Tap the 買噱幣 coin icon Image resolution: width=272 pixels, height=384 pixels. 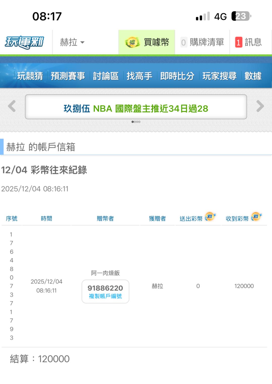[x=132, y=42]
